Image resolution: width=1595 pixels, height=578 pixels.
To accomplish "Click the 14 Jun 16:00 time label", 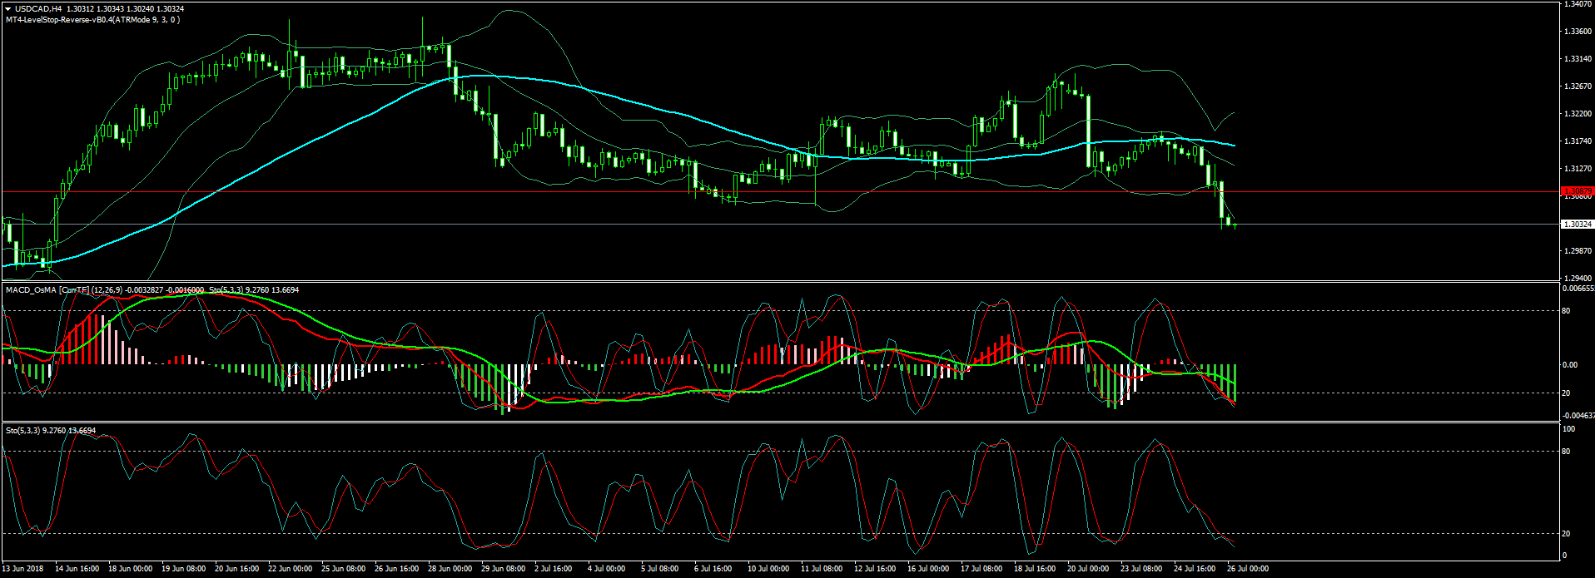I will 77,569.
